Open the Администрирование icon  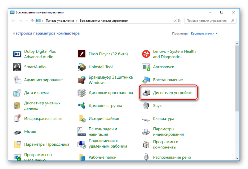pos(17,80)
